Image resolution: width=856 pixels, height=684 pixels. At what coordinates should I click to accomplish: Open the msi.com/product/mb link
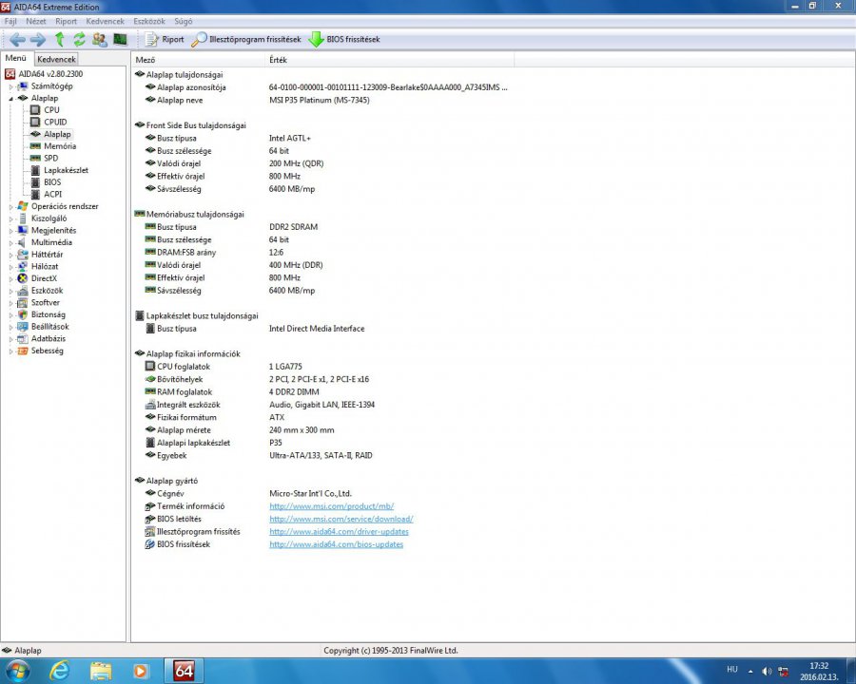point(331,506)
